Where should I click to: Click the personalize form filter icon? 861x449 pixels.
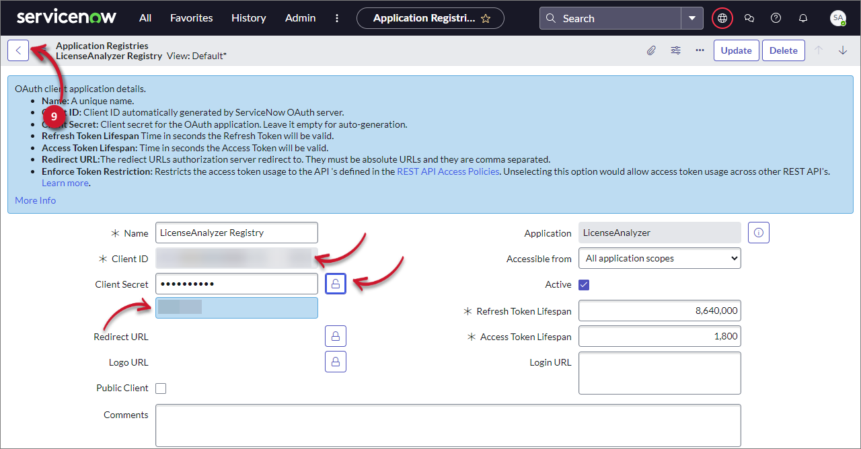click(675, 50)
